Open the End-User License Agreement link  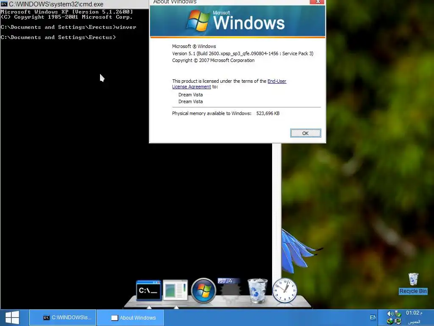coord(229,84)
